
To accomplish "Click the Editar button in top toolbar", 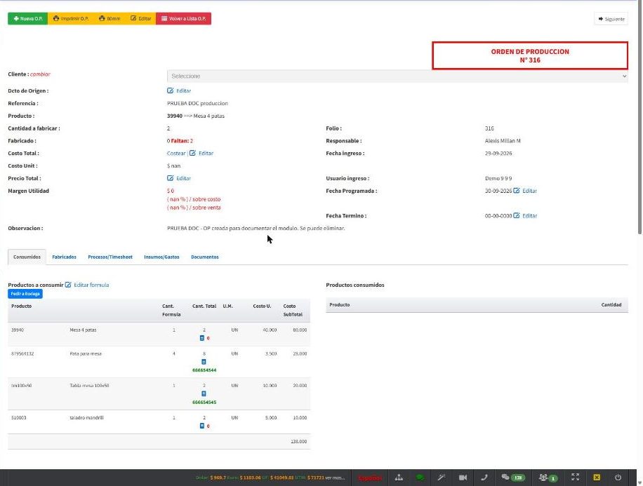I will click(x=140, y=18).
